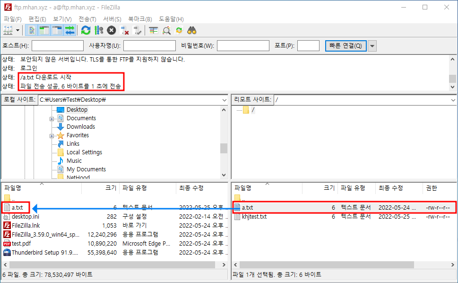This screenshot has width=458, height=283.
Task: Sort local list by 크기 column
Action: 101,188
